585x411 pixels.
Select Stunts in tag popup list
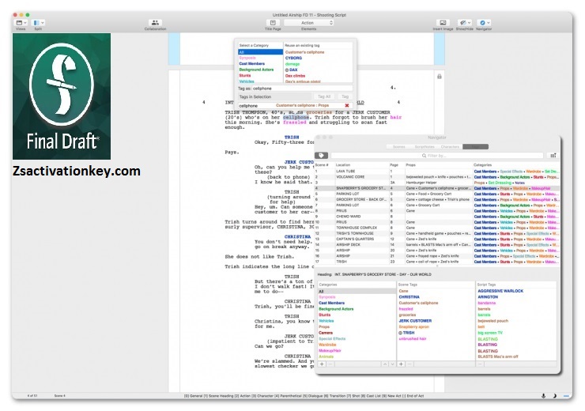[x=245, y=75]
